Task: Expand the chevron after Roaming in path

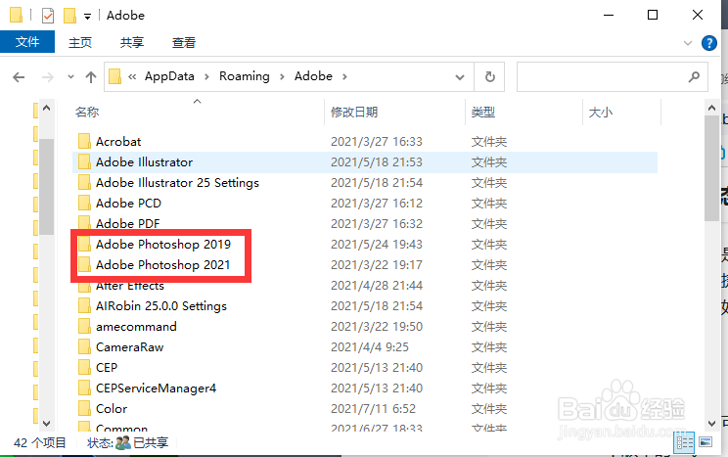Action: coord(282,76)
